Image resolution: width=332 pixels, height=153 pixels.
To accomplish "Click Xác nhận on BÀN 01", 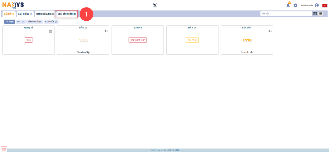I will pos(192,40).
